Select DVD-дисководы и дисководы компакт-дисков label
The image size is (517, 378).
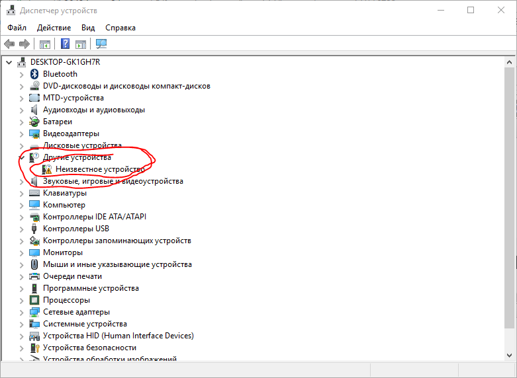pos(126,86)
